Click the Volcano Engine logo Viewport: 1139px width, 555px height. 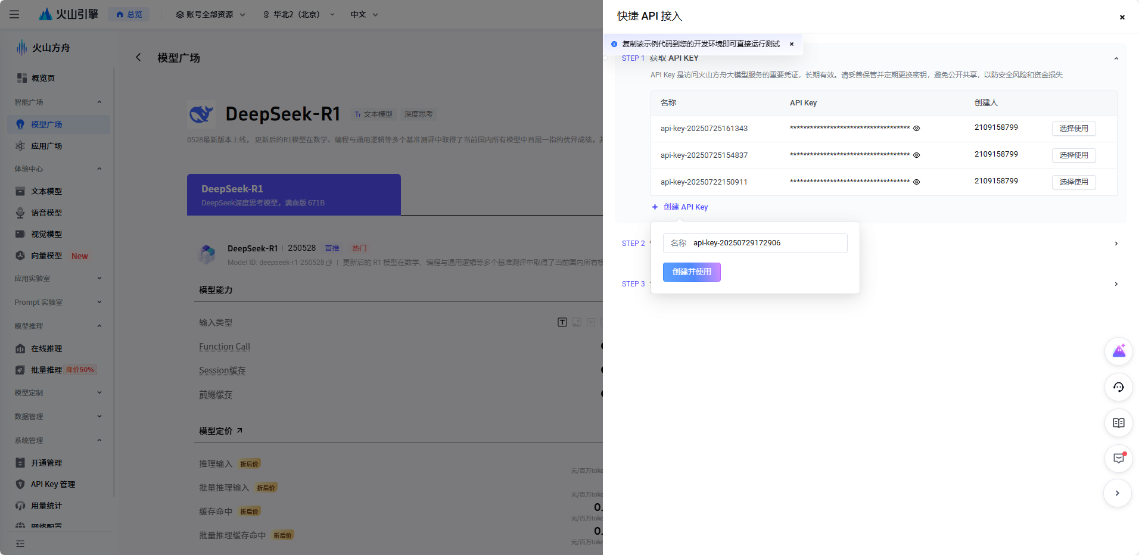click(69, 14)
